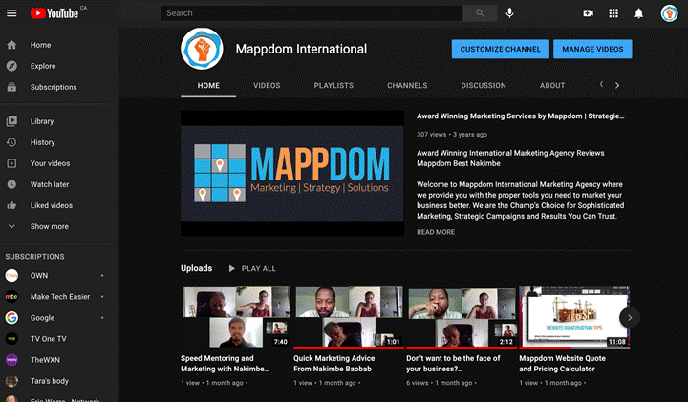688x402 pixels.
Task: Switch to the CHANNELS tab
Action: (407, 86)
